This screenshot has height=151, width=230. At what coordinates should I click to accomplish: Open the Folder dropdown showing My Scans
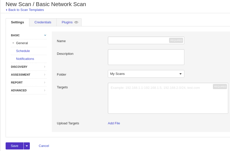point(146,74)
